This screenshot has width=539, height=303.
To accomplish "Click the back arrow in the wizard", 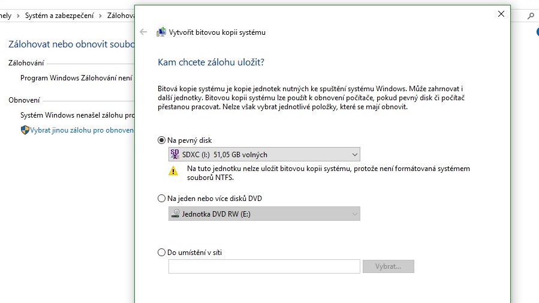I will point(143,32).
